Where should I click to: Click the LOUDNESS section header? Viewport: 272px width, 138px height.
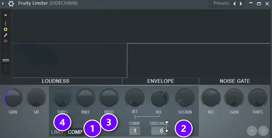pyautogui.click(x=55, y=81)
